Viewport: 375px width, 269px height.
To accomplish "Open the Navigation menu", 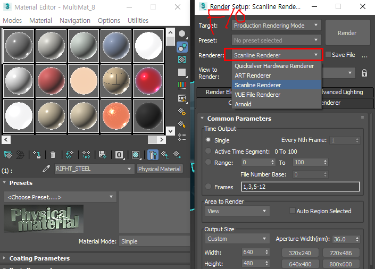I will pyautogui.click(x=75, y=21).
